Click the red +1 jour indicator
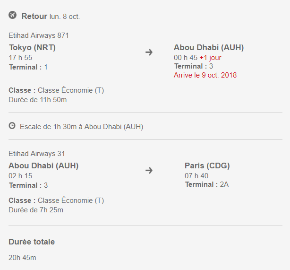 (x=210, y=58)
